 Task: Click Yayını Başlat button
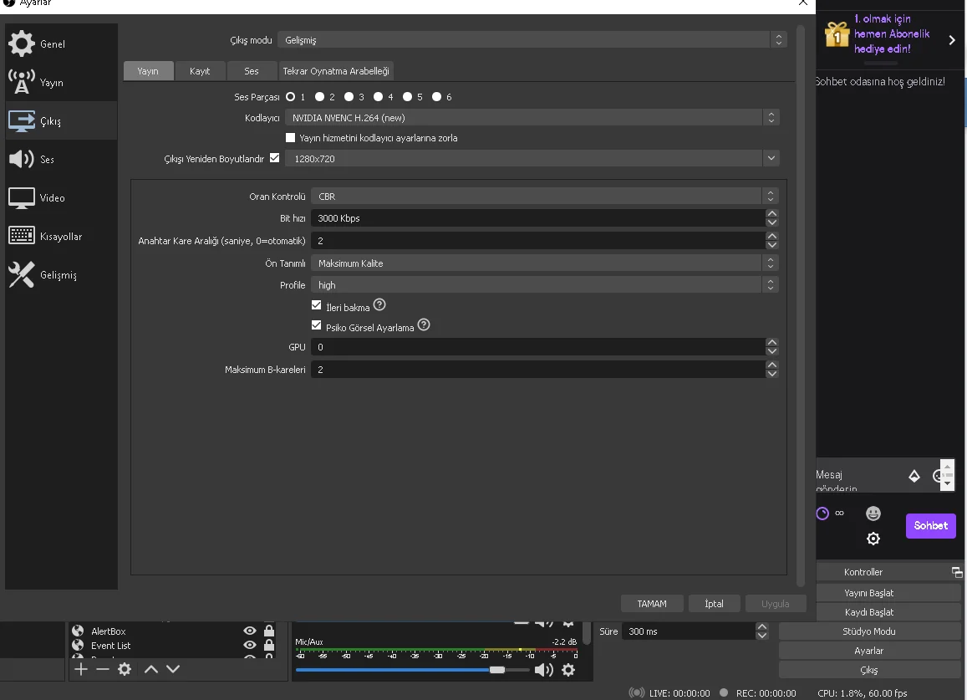pyautogui.click(x=869, y=593)
